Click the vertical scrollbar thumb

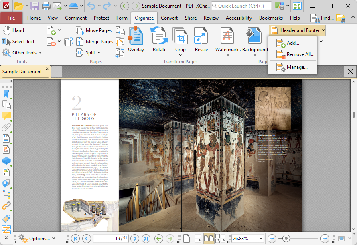click(353, 115)
